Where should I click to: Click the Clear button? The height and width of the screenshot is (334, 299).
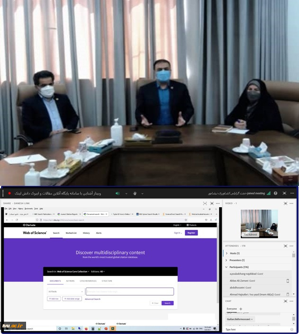pos(155,303)
